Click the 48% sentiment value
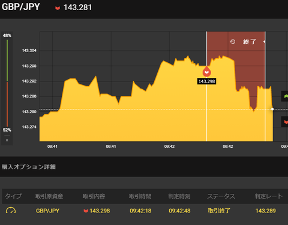Viewport: 288px width, 225px height. click(7, 35)
